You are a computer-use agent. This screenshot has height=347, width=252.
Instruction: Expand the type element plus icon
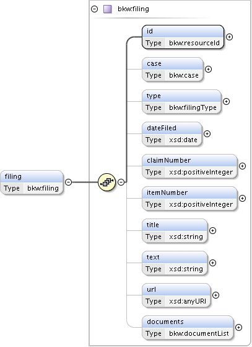[226, 102]
